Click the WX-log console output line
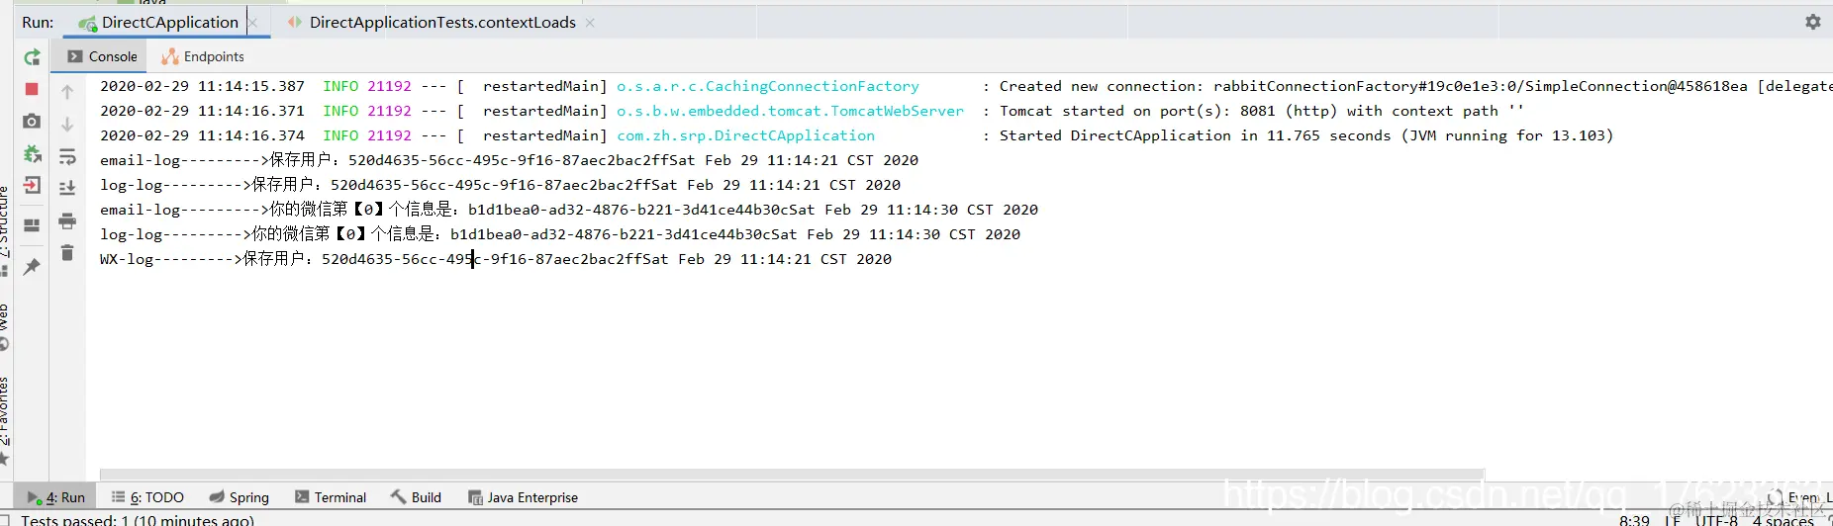The width and height of the screenshot is (1833, 526). (x=495, y=259)
